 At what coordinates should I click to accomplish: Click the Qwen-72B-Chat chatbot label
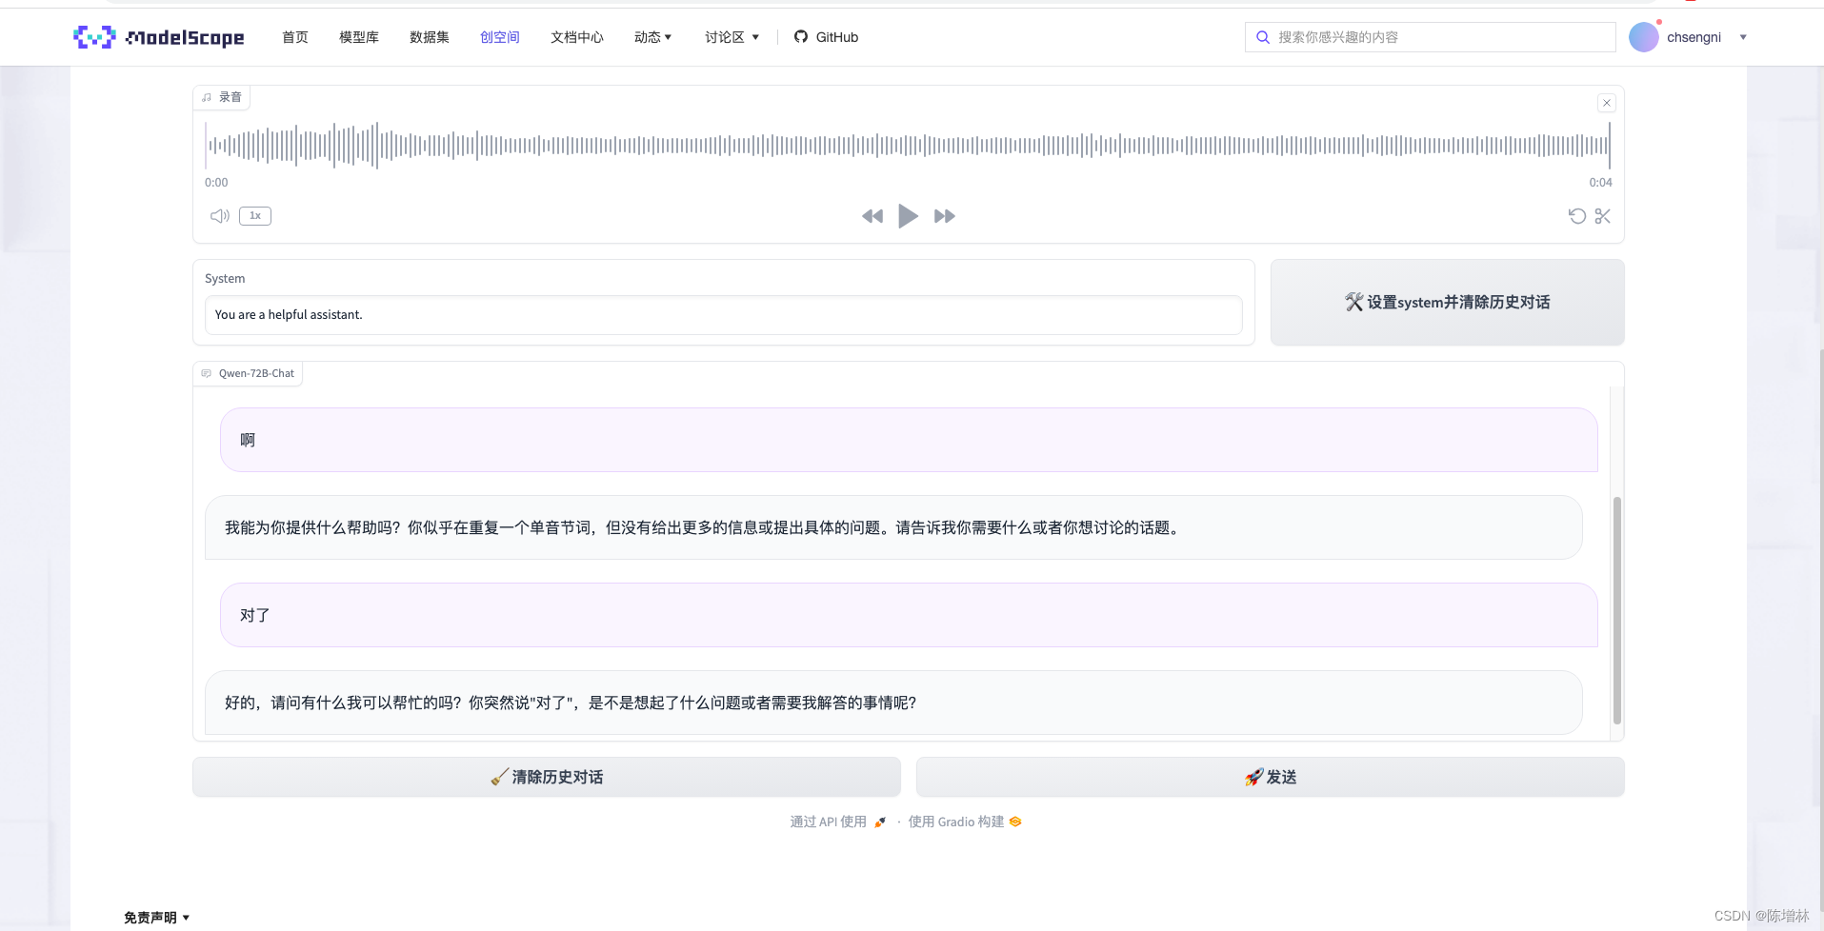(249, 373)
